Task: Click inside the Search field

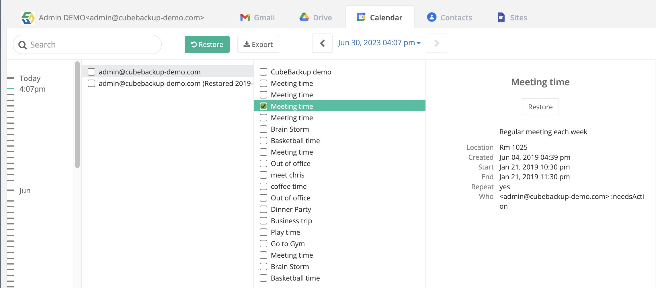Action: (x=86, y=44)
